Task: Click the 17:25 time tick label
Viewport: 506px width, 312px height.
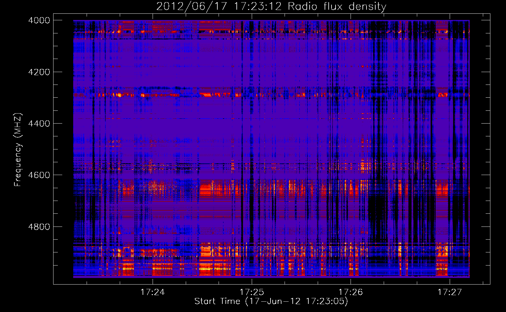Action: [252, 292]
